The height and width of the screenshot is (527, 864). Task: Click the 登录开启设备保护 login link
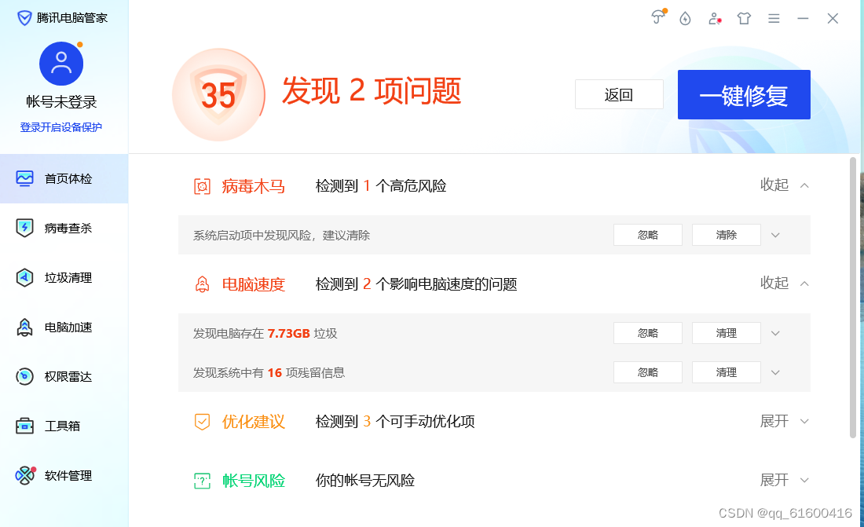[61, 126]
